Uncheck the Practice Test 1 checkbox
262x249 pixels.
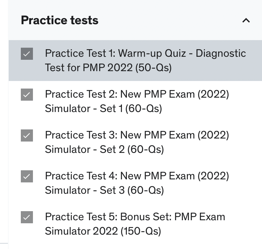click(x=27, y=54)
